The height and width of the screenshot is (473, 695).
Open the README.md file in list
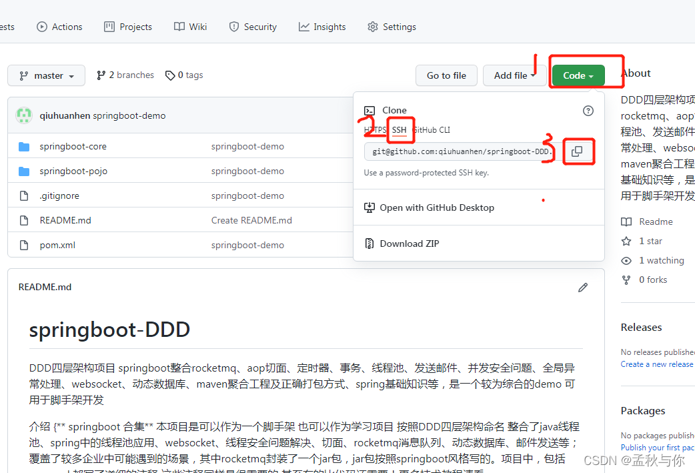(65, 220)
